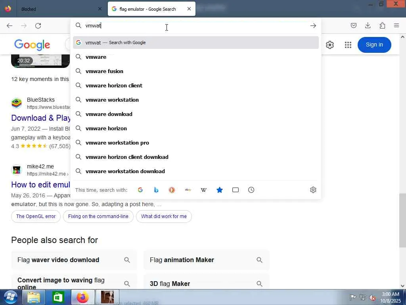406x305 pixels.
Task: Select 'vmware workstation download' suggestion
Action: click(196, 171)
